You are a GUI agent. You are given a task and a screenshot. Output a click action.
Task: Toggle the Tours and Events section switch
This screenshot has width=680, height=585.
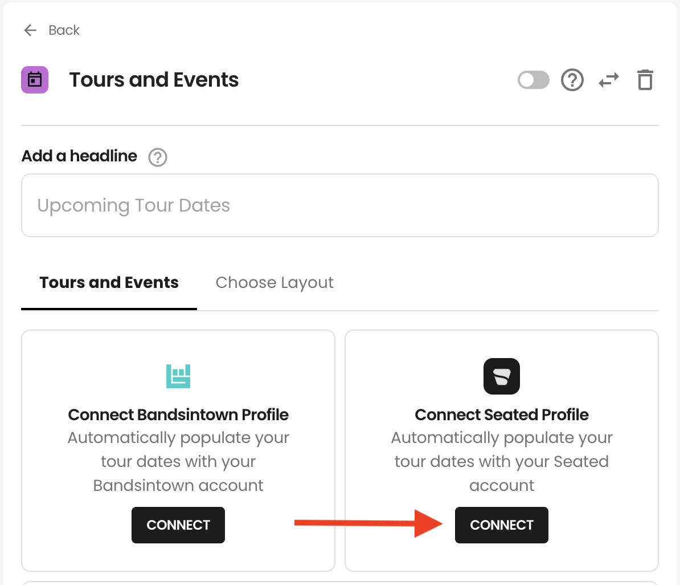534,80
